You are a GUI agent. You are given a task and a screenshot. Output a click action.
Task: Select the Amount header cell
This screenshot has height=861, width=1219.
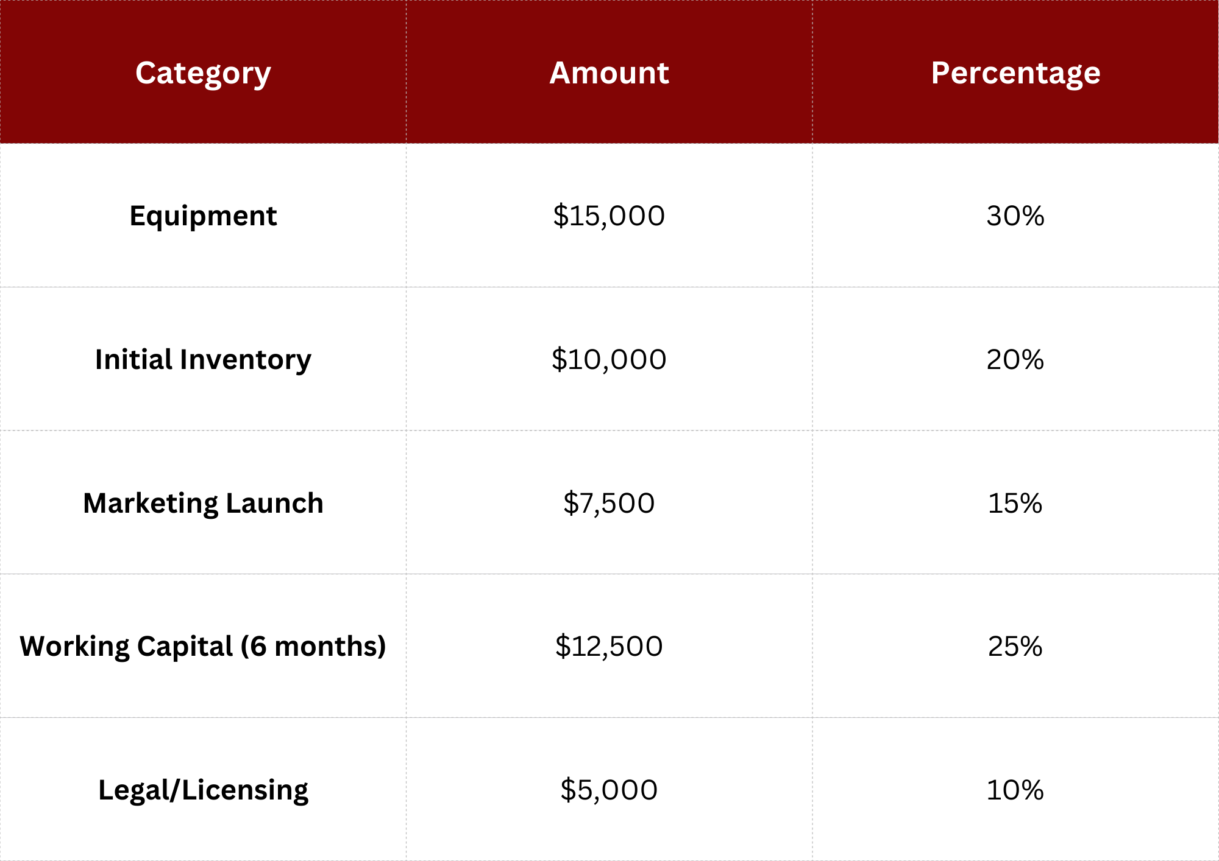[609, 72]
